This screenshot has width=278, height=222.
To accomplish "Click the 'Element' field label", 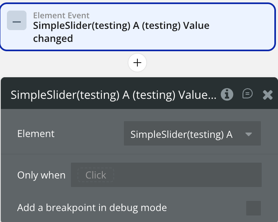I will click(x=36, y=133).
